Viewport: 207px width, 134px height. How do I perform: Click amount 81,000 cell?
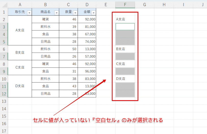pyautogui.click(x=87, y=27)
